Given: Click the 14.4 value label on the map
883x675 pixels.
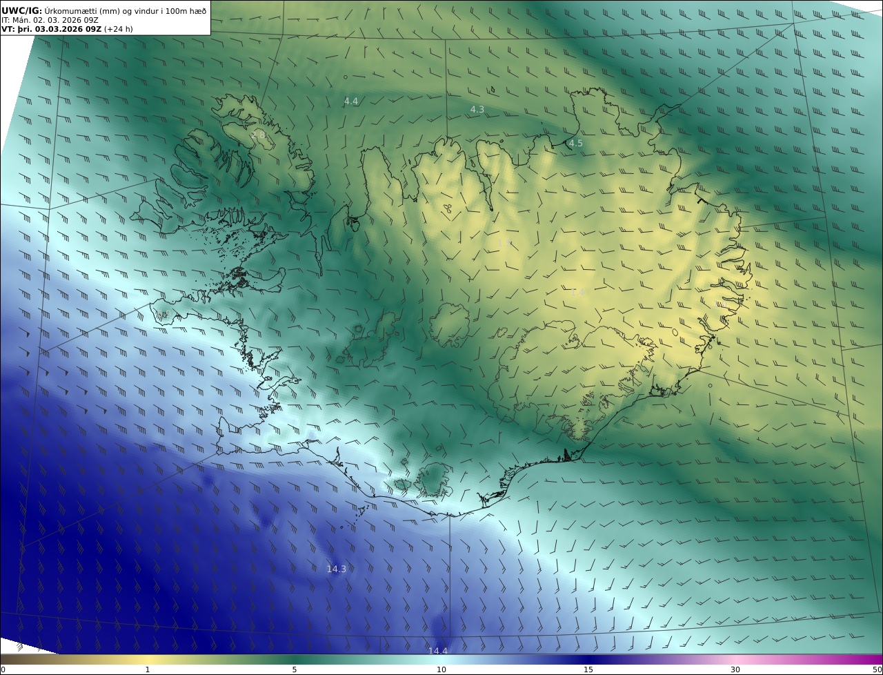Looking at the screenshot, I should [x=438, y=652].
